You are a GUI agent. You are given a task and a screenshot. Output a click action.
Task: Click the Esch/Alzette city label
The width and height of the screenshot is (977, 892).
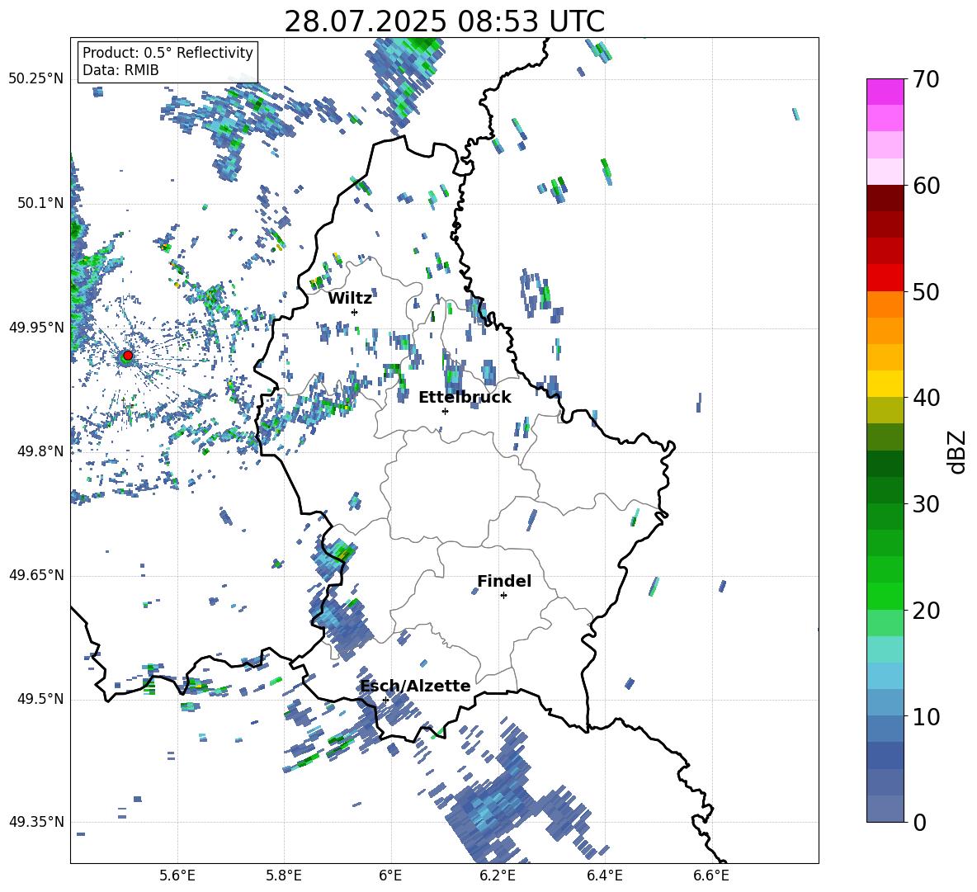click(x=415, y=686)
